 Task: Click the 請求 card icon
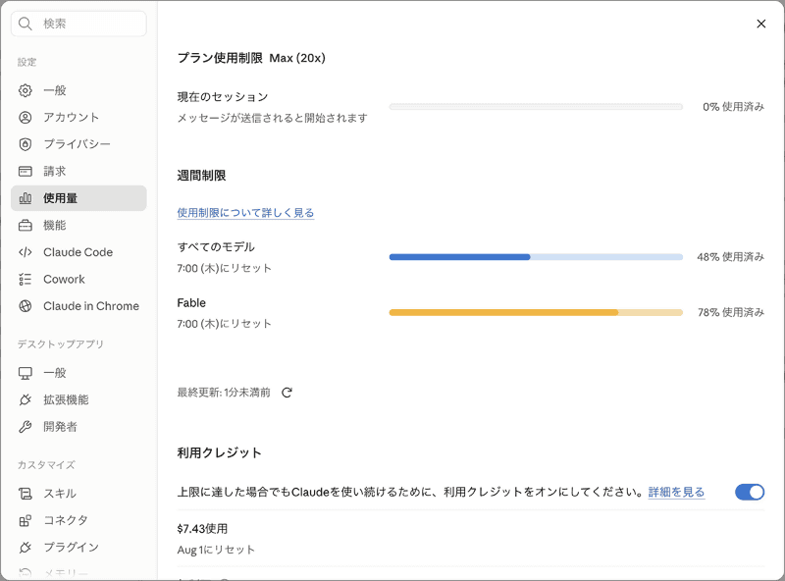point(26,172)
